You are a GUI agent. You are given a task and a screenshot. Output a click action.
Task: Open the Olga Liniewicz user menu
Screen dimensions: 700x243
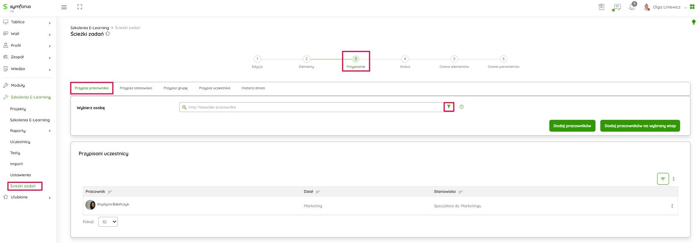pyautogui.click(x=666, y=7)
